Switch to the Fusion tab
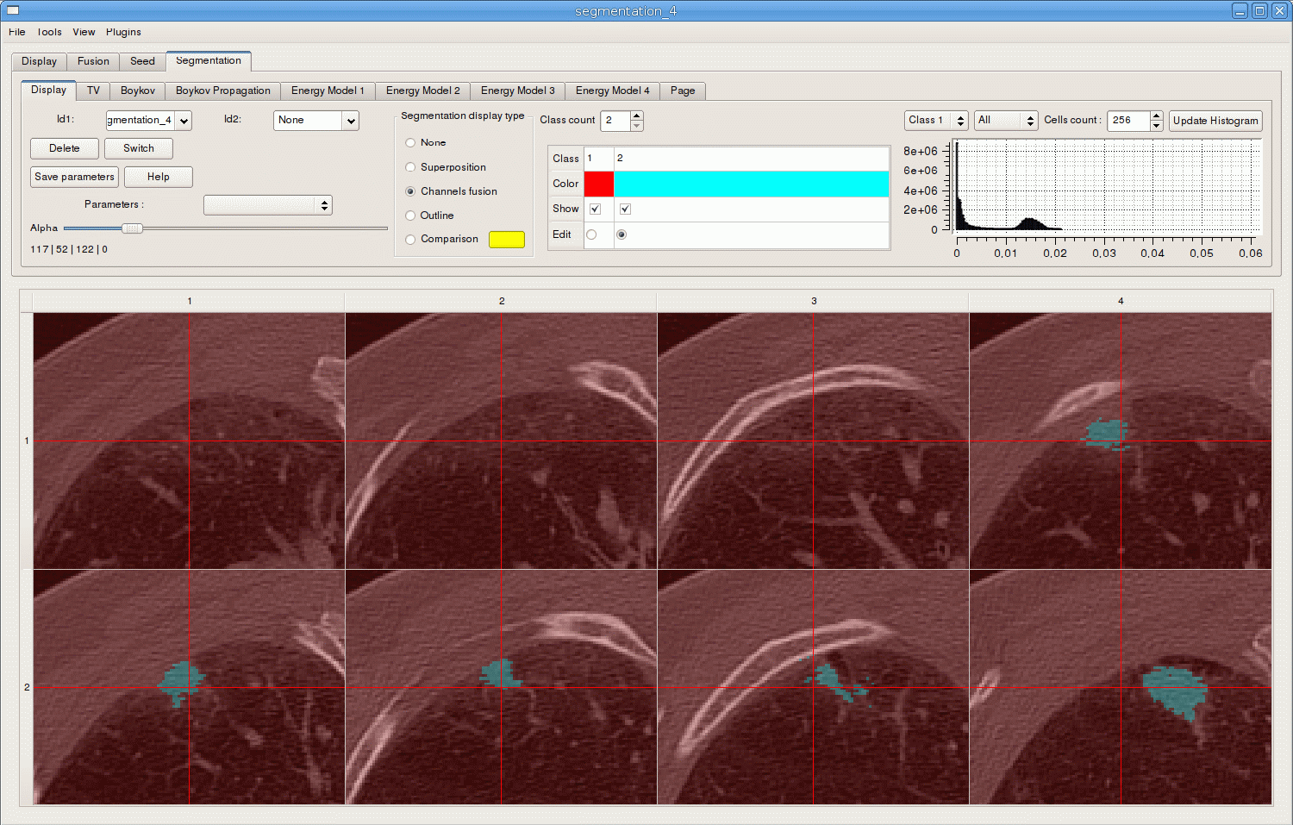Viewport: 1293px width, 825px height. 93,61
